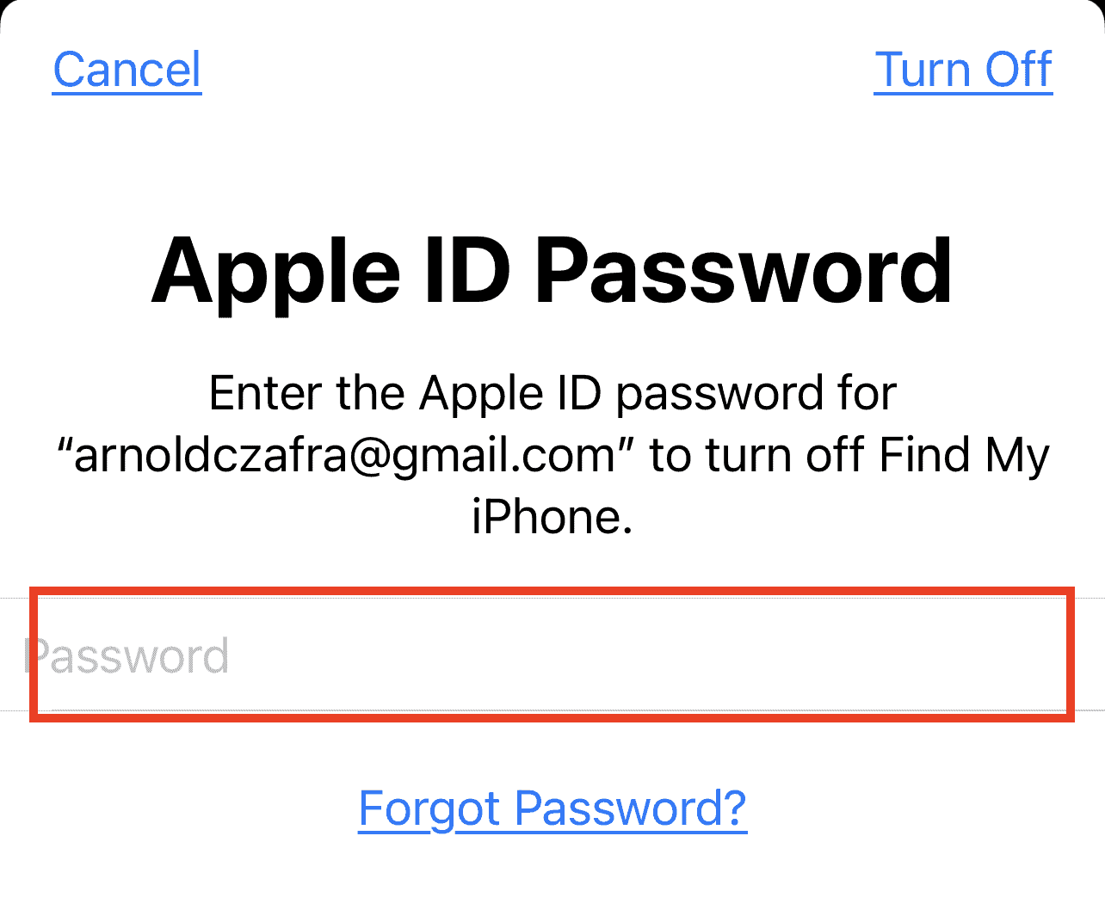This screenshot has height=922, width=1105.
Task: Click the word 'Apple' in the heading
Action: [275, 271]
